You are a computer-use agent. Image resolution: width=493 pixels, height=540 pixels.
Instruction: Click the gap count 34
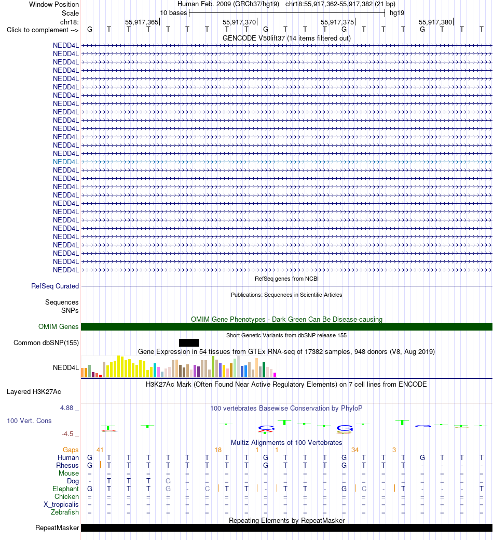[x=355, y=450]
